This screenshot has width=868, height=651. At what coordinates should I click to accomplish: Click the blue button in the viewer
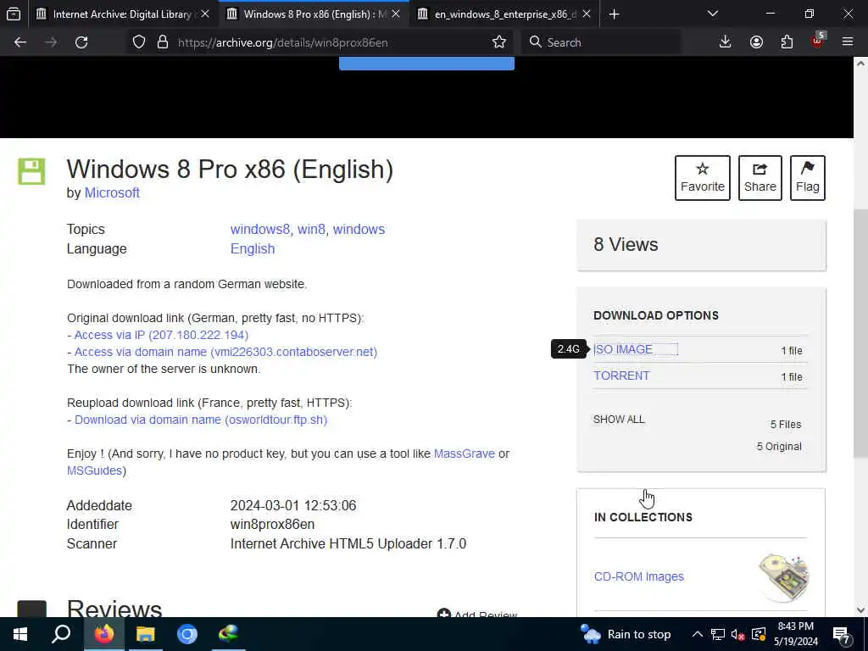pyautogui.click(x=426, y=63)
